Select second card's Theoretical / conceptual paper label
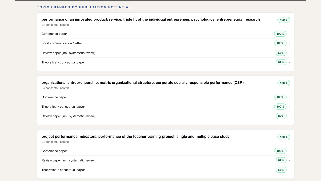 pyautogui.click(x=63, y=107)
